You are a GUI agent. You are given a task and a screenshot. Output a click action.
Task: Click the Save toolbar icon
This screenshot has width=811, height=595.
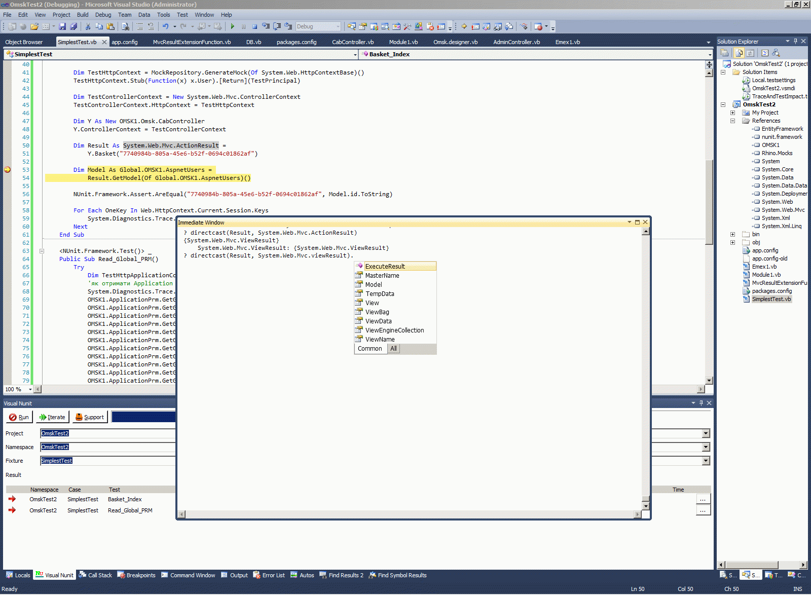tap(62, 26)
